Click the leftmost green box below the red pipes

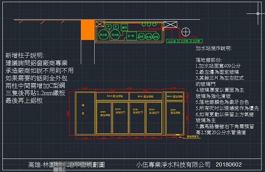(172, 41)
